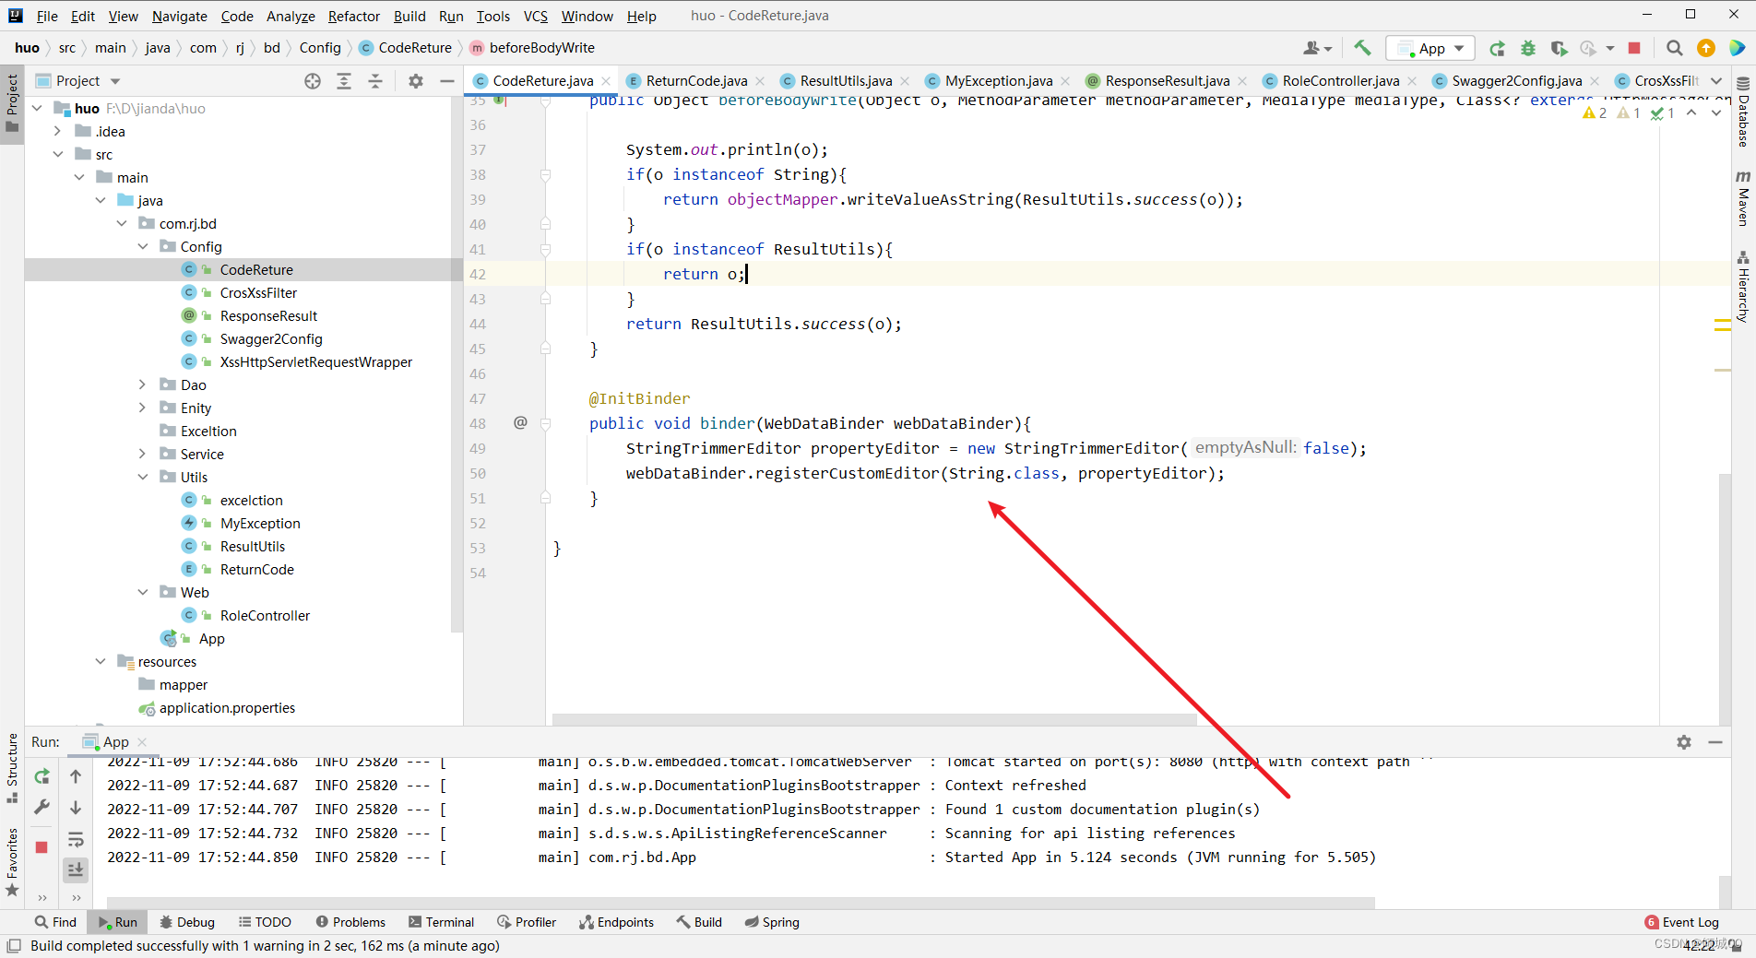
Task: Open the Profiler tool window
Action: [x=527, y=922]
